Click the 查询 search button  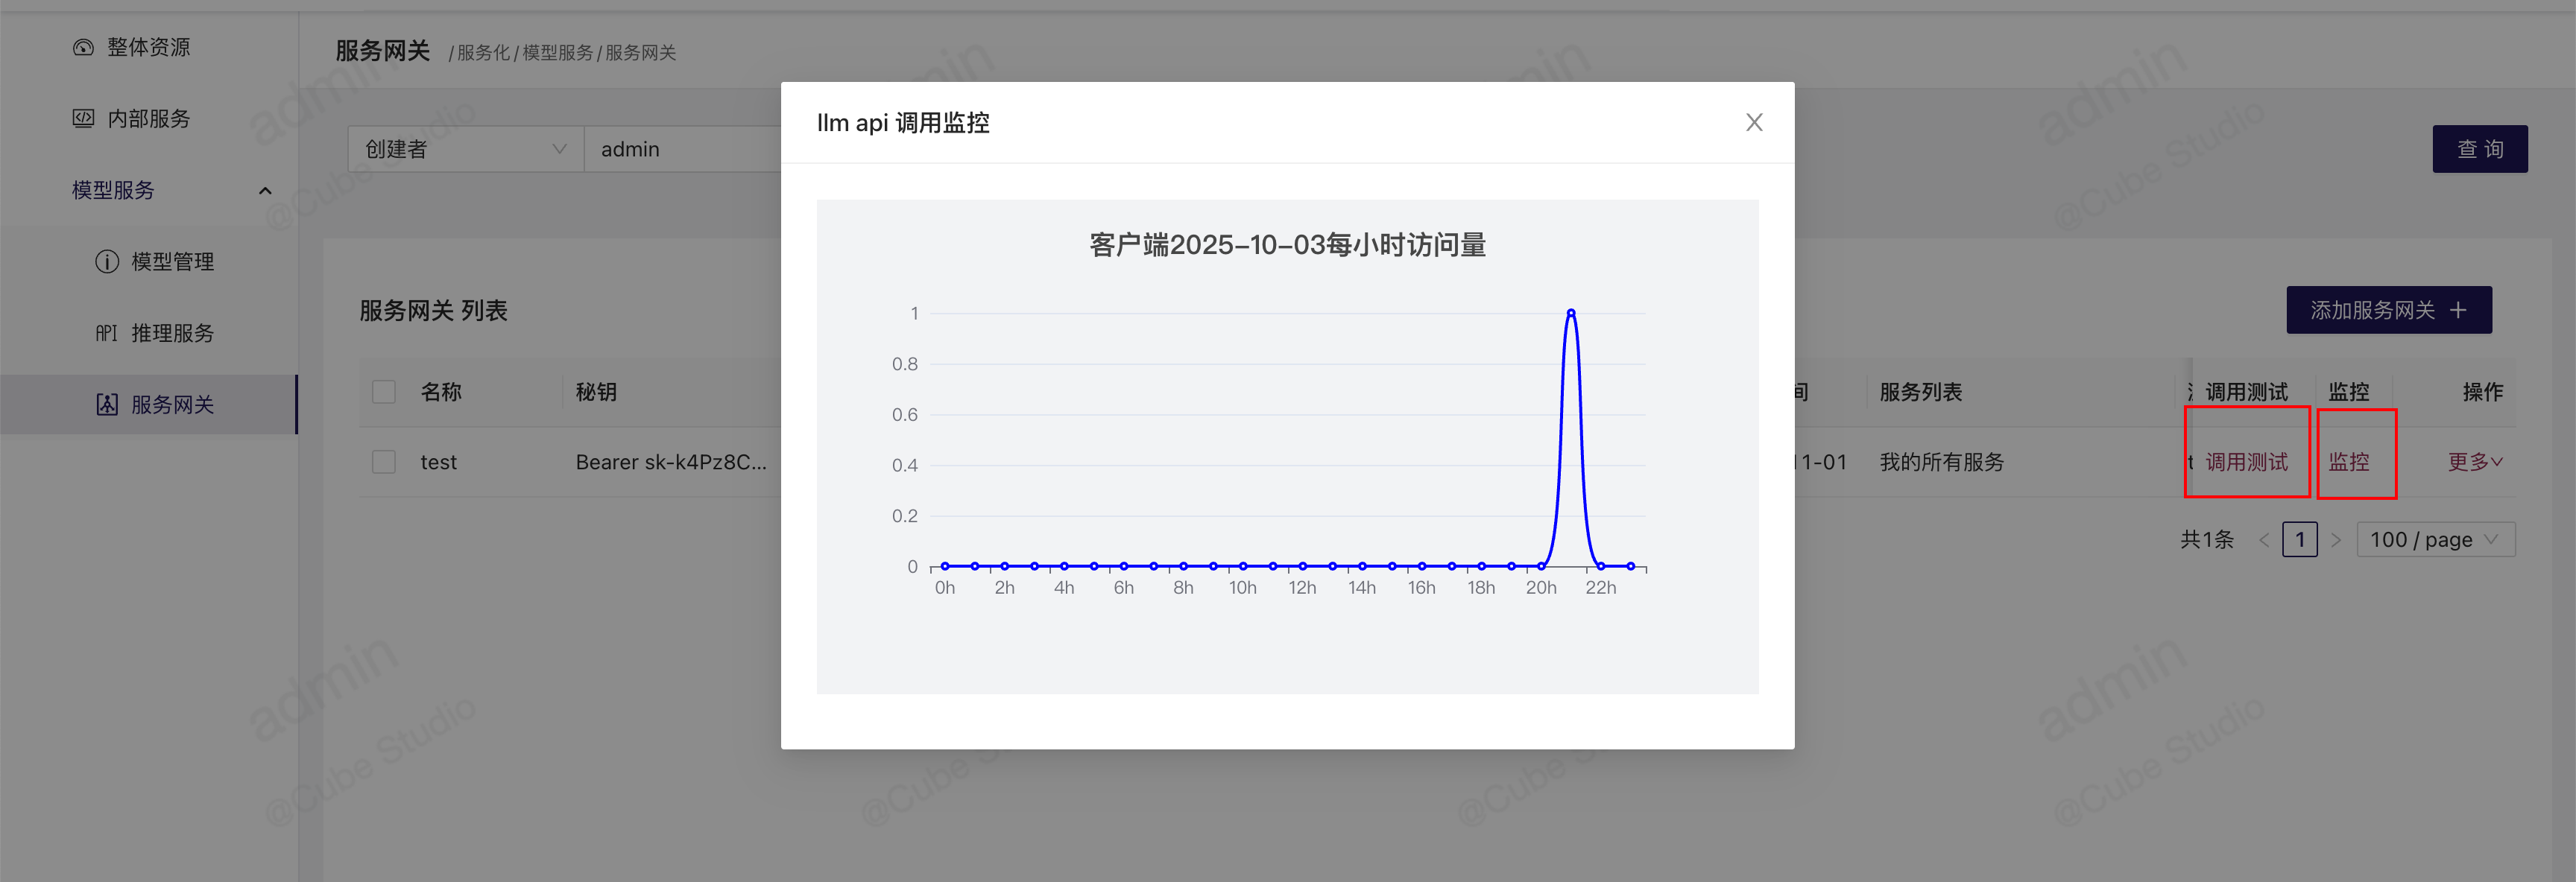(x=2479, y=149)
